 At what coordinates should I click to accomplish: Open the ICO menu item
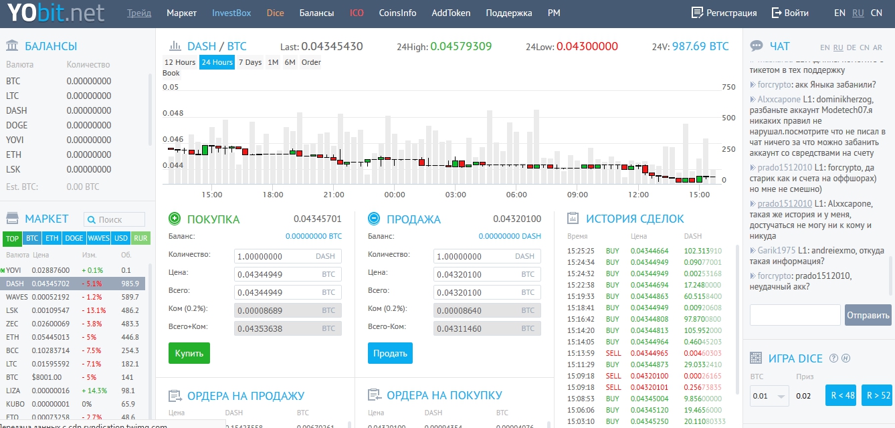357,13
